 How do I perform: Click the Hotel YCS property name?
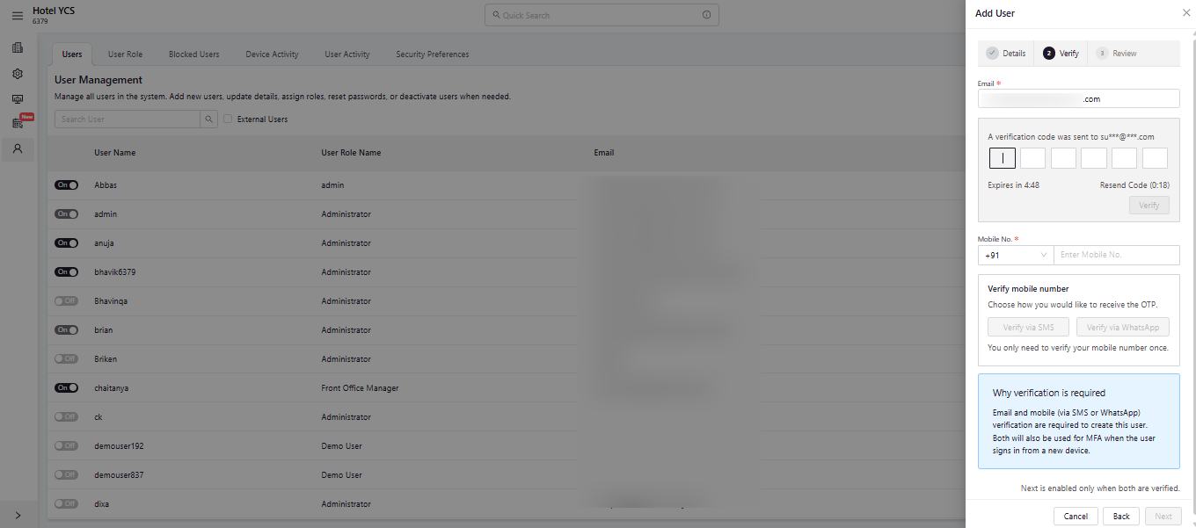54,11
